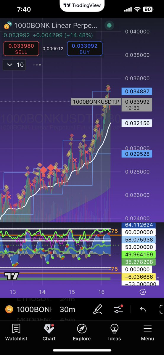
Task: Undo the last action with arrow icon
Action: (143, 309)
